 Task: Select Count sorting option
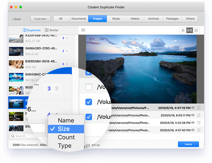[x=66, y=137]
